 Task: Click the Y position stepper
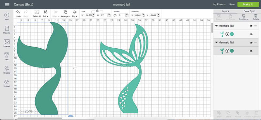pyautogui.click(x=159, y=15)
